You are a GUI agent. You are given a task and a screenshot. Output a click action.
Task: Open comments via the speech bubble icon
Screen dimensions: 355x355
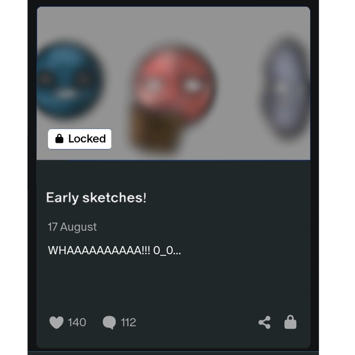pos(109,322)
